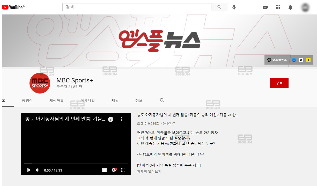Click the search magnifier button

point(219,7)
